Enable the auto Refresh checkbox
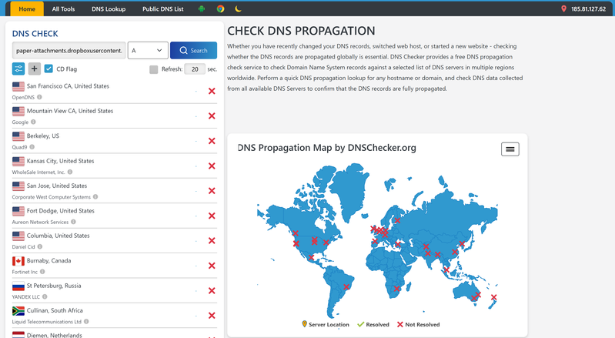 pos(154,69)
